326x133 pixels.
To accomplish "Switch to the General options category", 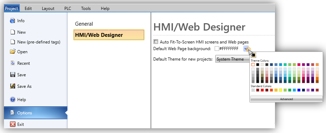I will click(x=84, y=24).
